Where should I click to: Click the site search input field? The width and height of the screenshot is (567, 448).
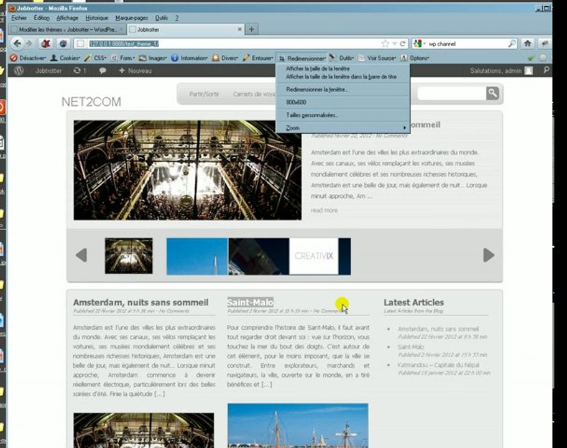coord(451,93)
